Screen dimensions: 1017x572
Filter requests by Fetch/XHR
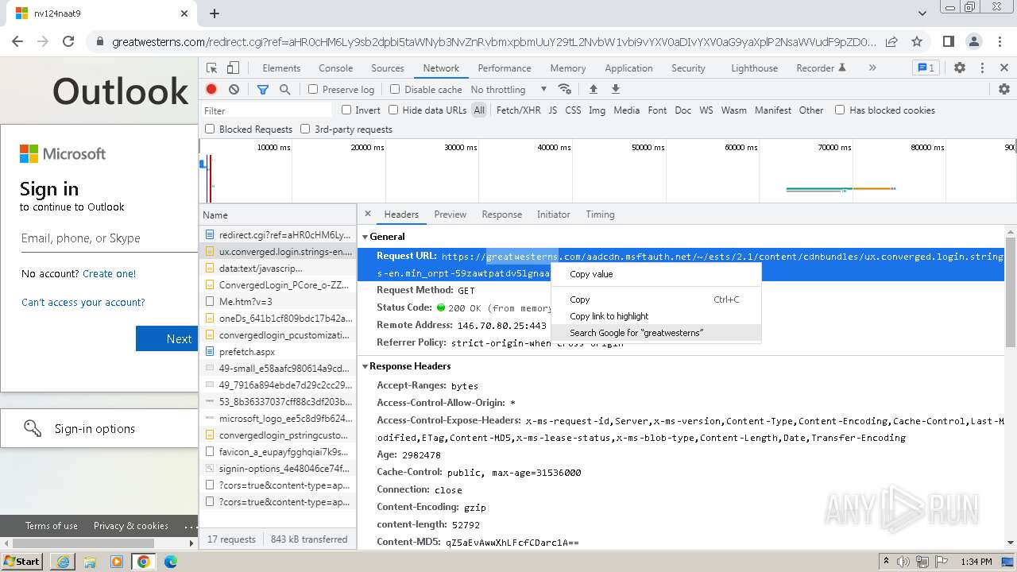518,110
